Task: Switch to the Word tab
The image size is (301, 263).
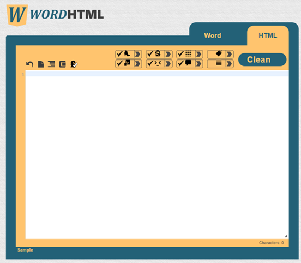Action: click(x=213, y=35)
